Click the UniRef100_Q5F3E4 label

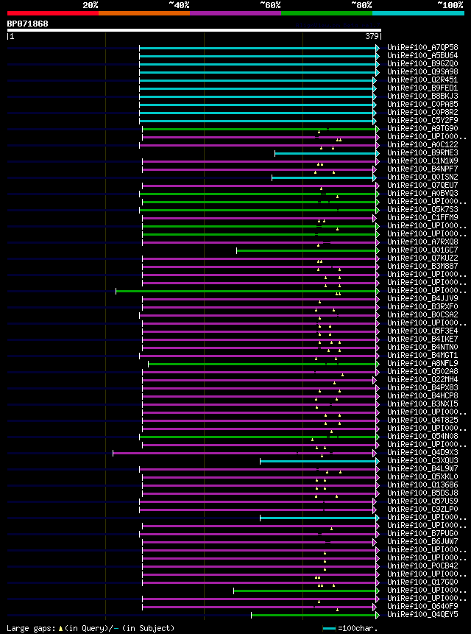click(x=422, y=331)
